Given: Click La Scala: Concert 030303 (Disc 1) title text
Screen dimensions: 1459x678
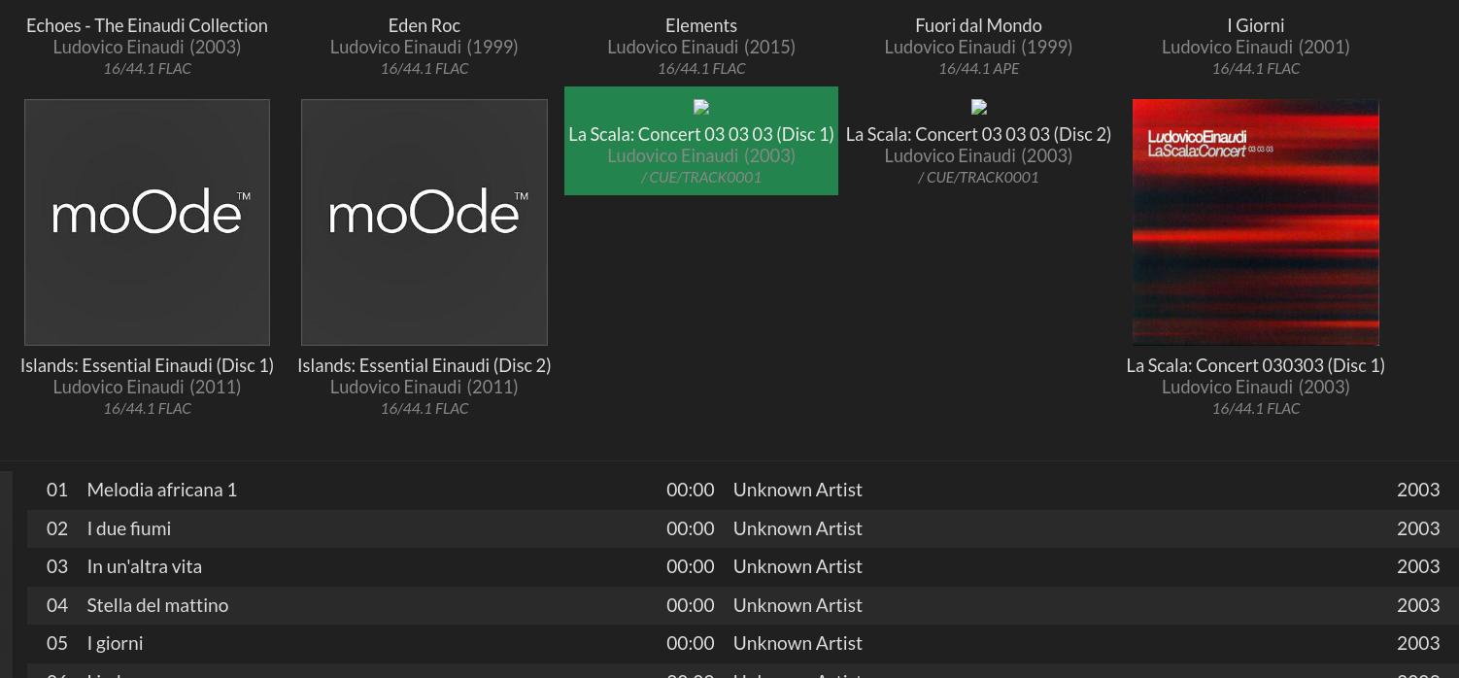Looking at the screenshot, I should tap(1256, 365).
